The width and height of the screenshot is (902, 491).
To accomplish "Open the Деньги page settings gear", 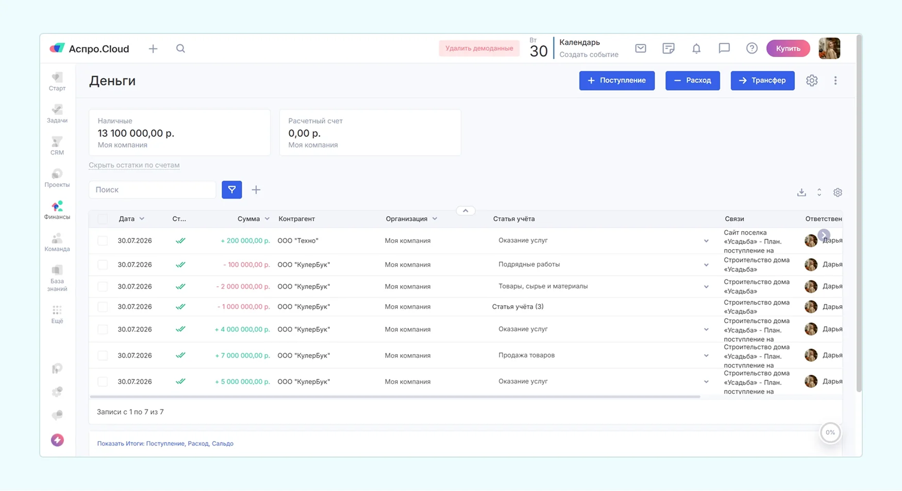I will click(812, 80).
